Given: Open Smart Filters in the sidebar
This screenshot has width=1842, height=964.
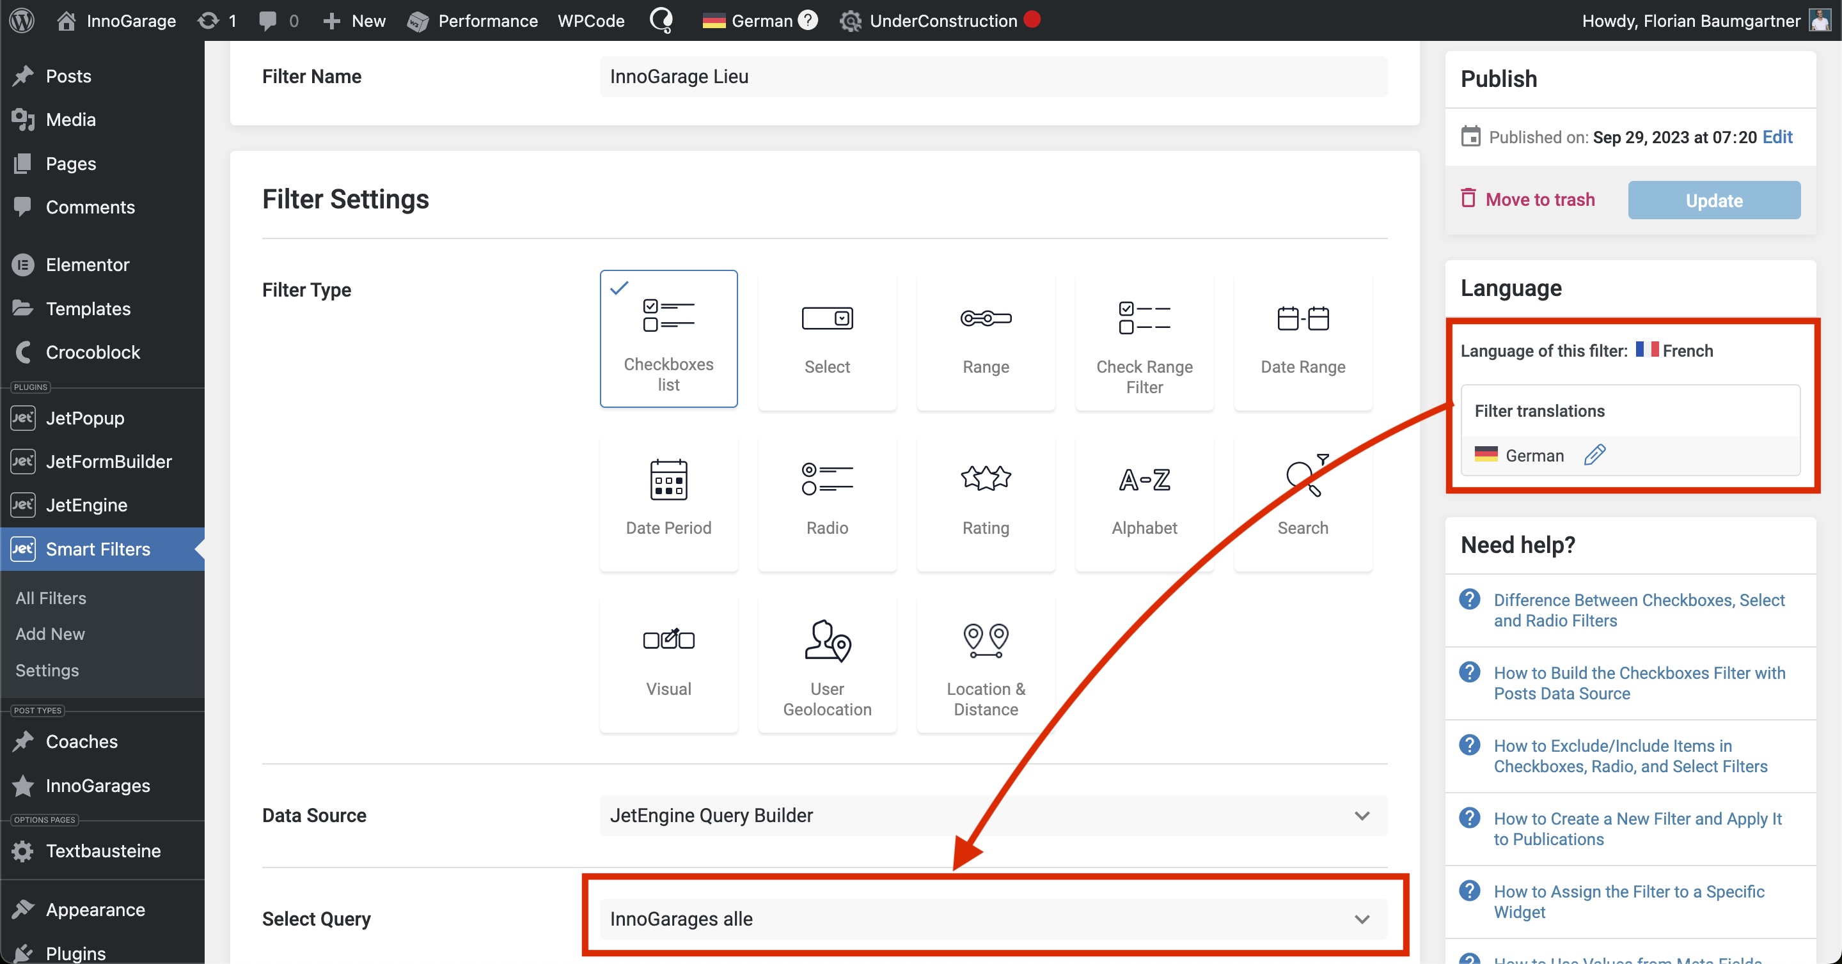Looking at the screenshot, I should tap(102, 549).
